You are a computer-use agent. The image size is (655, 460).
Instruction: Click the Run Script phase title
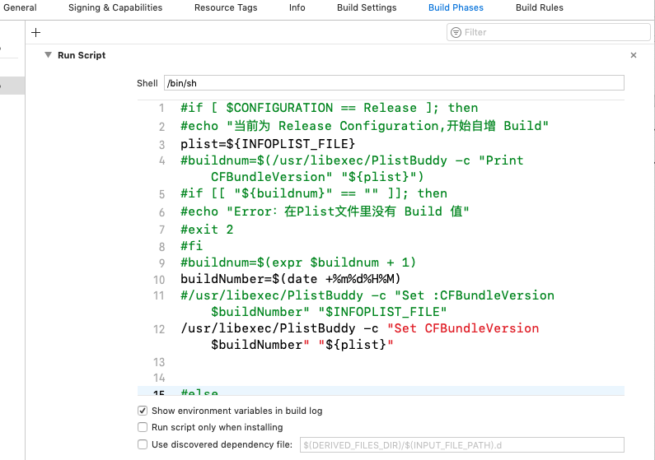82,55
